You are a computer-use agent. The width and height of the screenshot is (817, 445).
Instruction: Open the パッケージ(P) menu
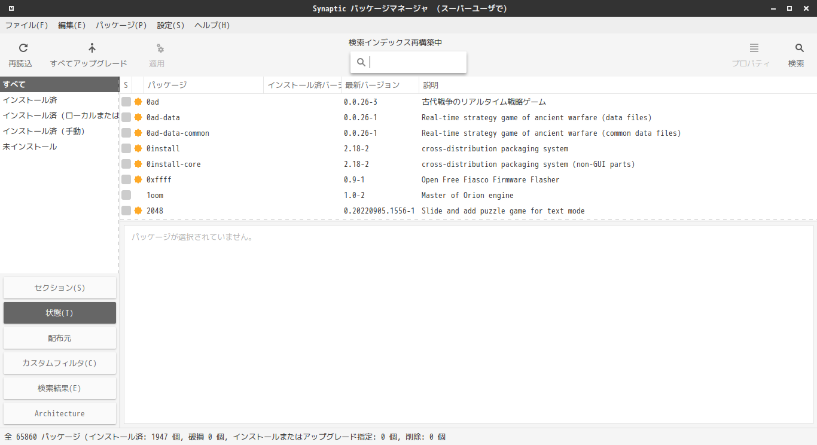click(121, 25)
